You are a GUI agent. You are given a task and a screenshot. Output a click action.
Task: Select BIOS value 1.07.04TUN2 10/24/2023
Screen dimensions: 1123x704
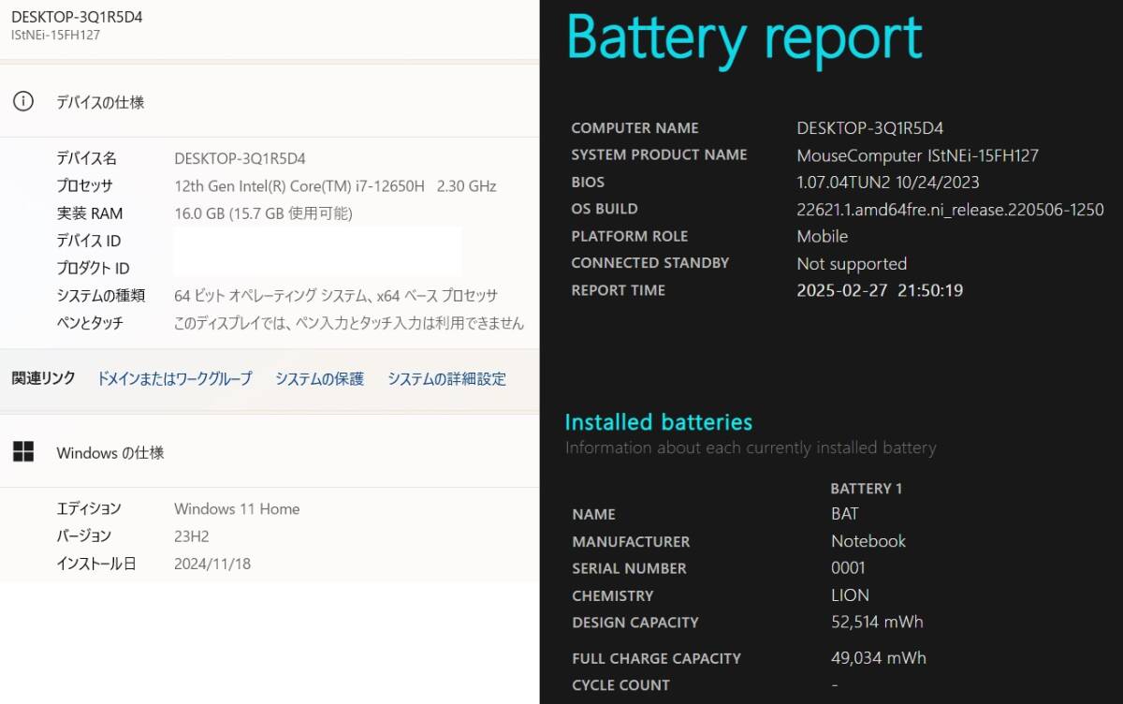coord(888,183)
